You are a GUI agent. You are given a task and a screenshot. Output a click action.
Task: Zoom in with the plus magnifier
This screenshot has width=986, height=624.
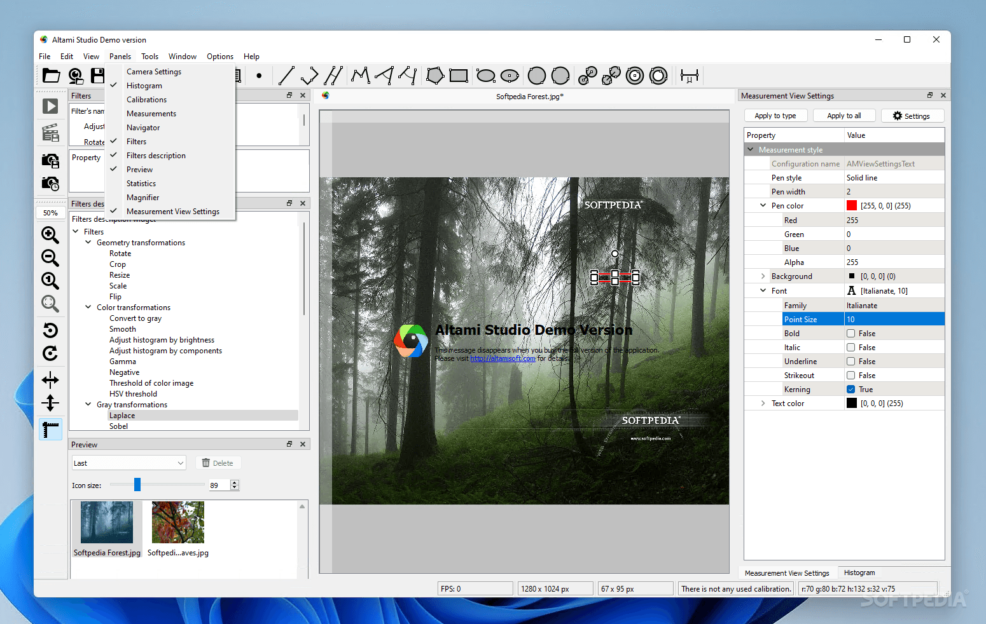(x=50, y=234)
